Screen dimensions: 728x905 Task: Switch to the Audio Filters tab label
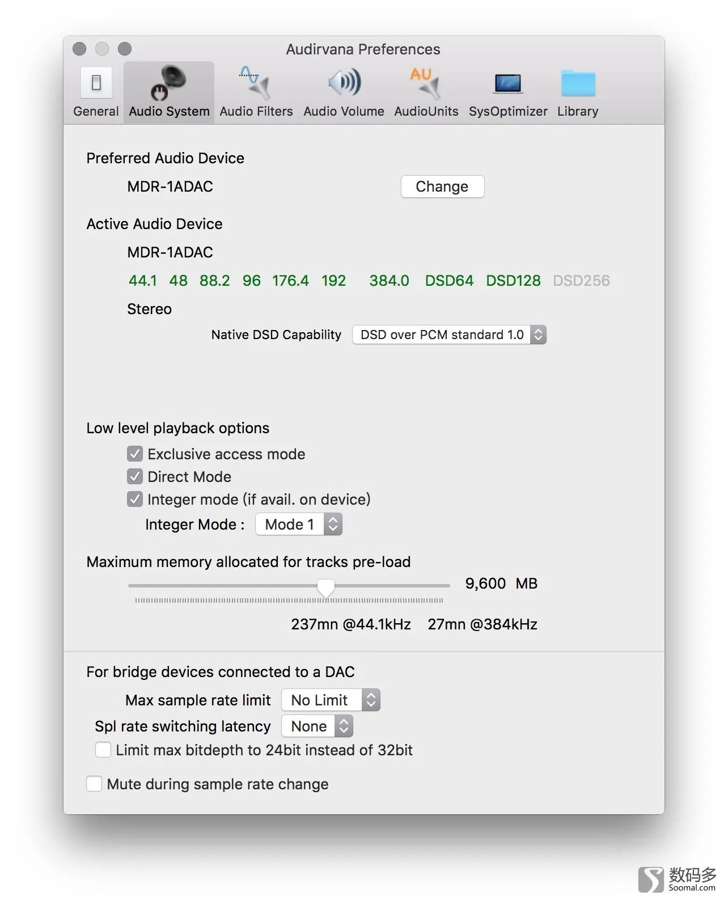coord(256,111)
